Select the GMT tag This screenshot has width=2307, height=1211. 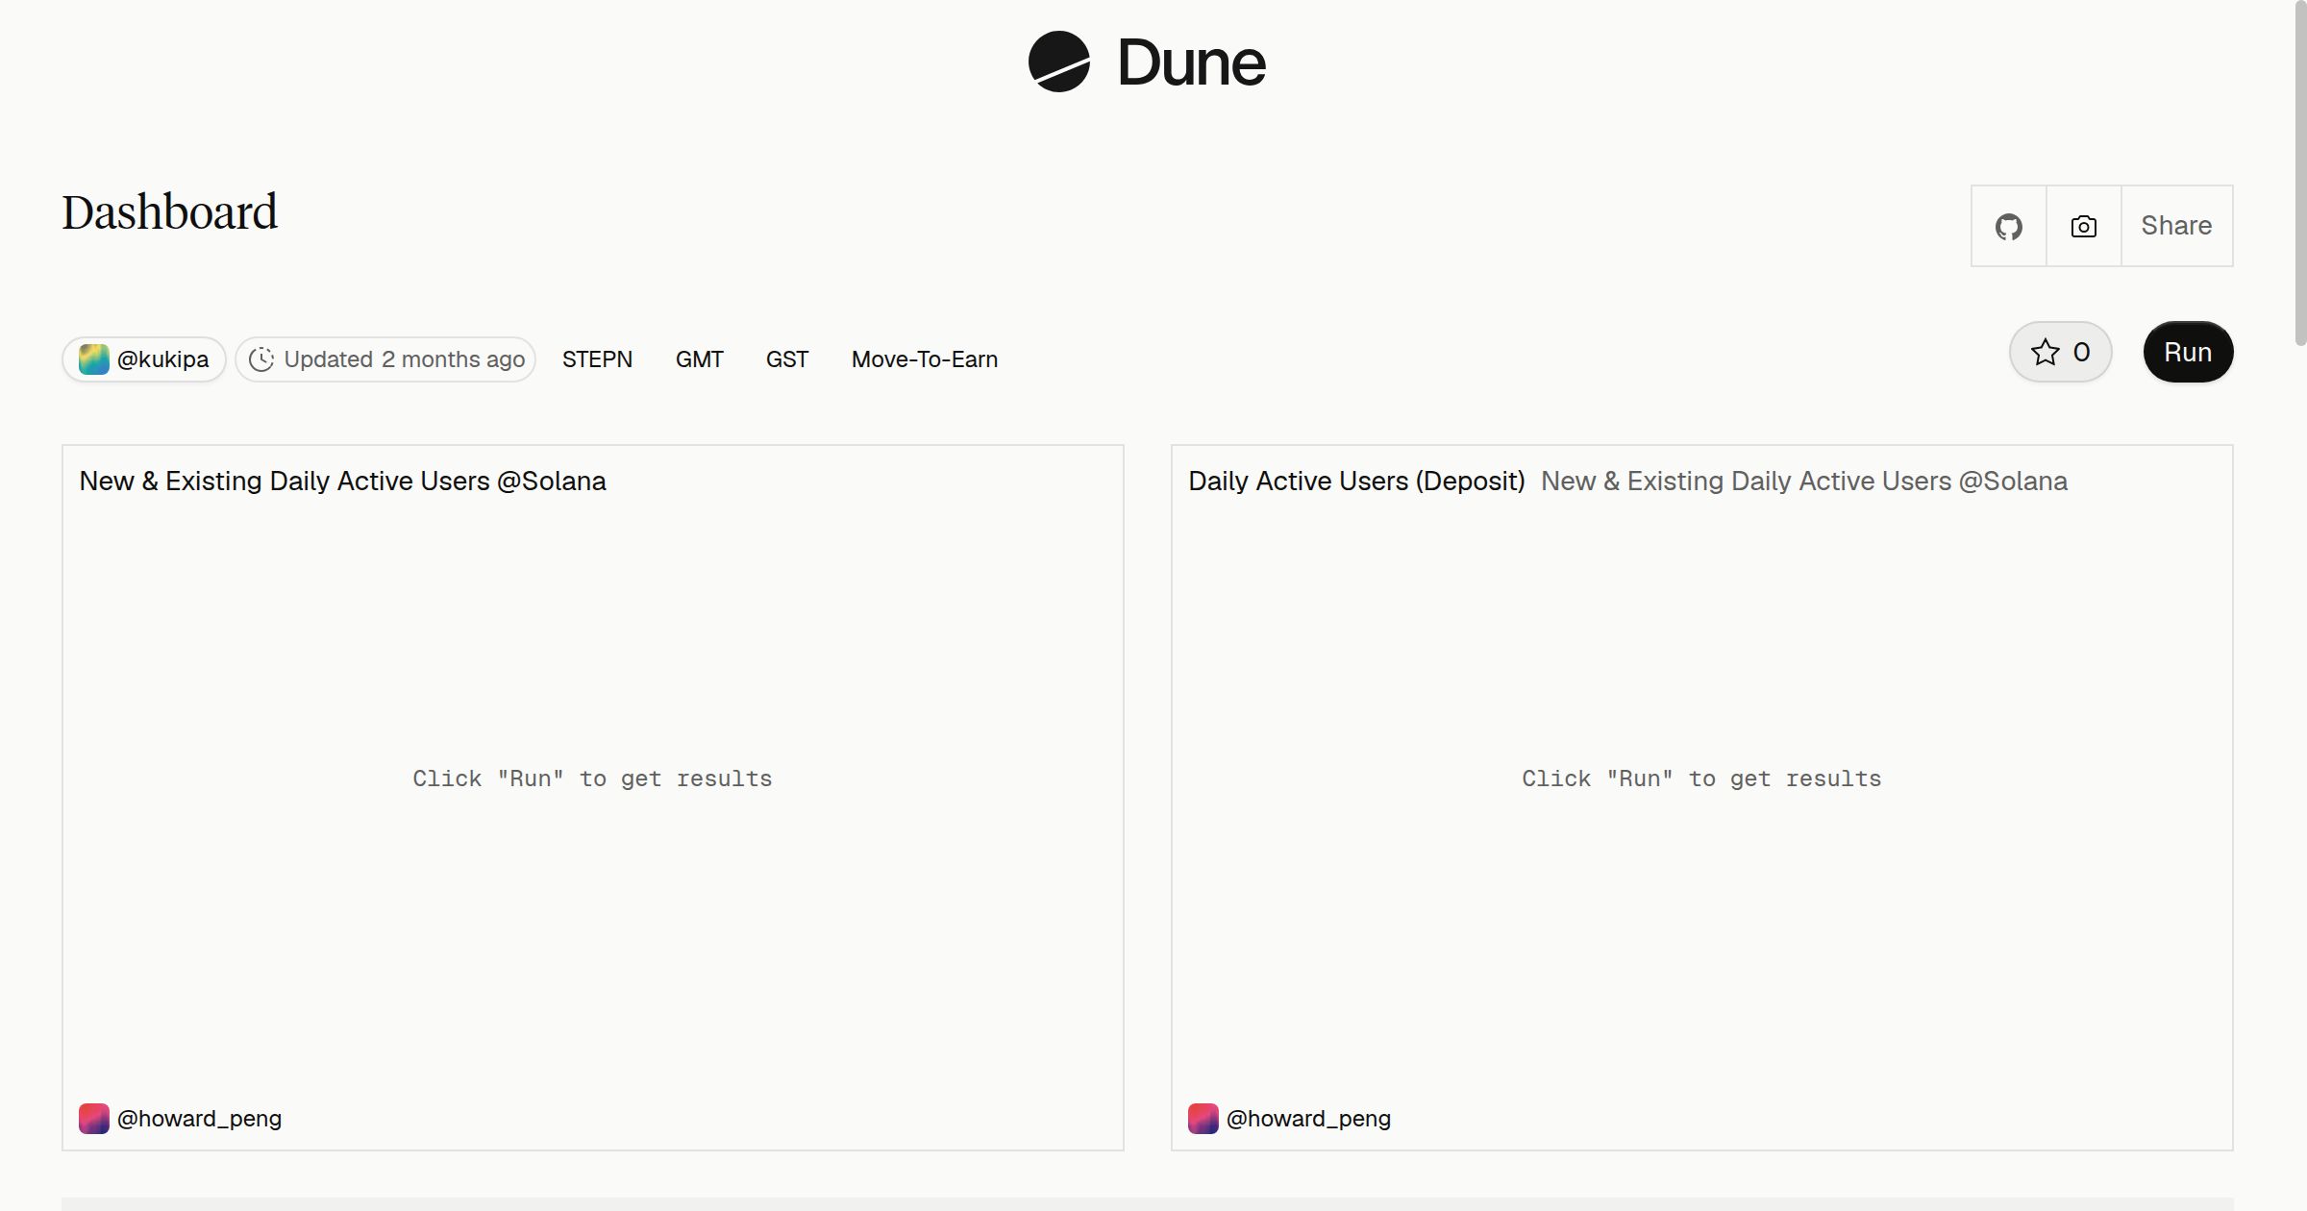pyautogui.click(x=699, y=359)
